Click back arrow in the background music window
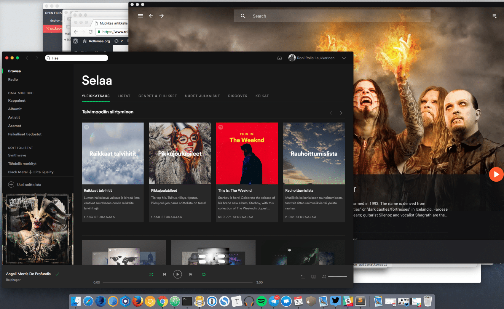Image resolution: width=504 pixels, height=309 pixels. pos(151,16)
